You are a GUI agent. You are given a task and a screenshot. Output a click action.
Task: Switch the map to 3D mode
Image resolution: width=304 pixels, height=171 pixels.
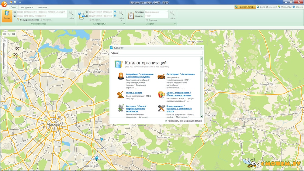click(x=13, y=34)
